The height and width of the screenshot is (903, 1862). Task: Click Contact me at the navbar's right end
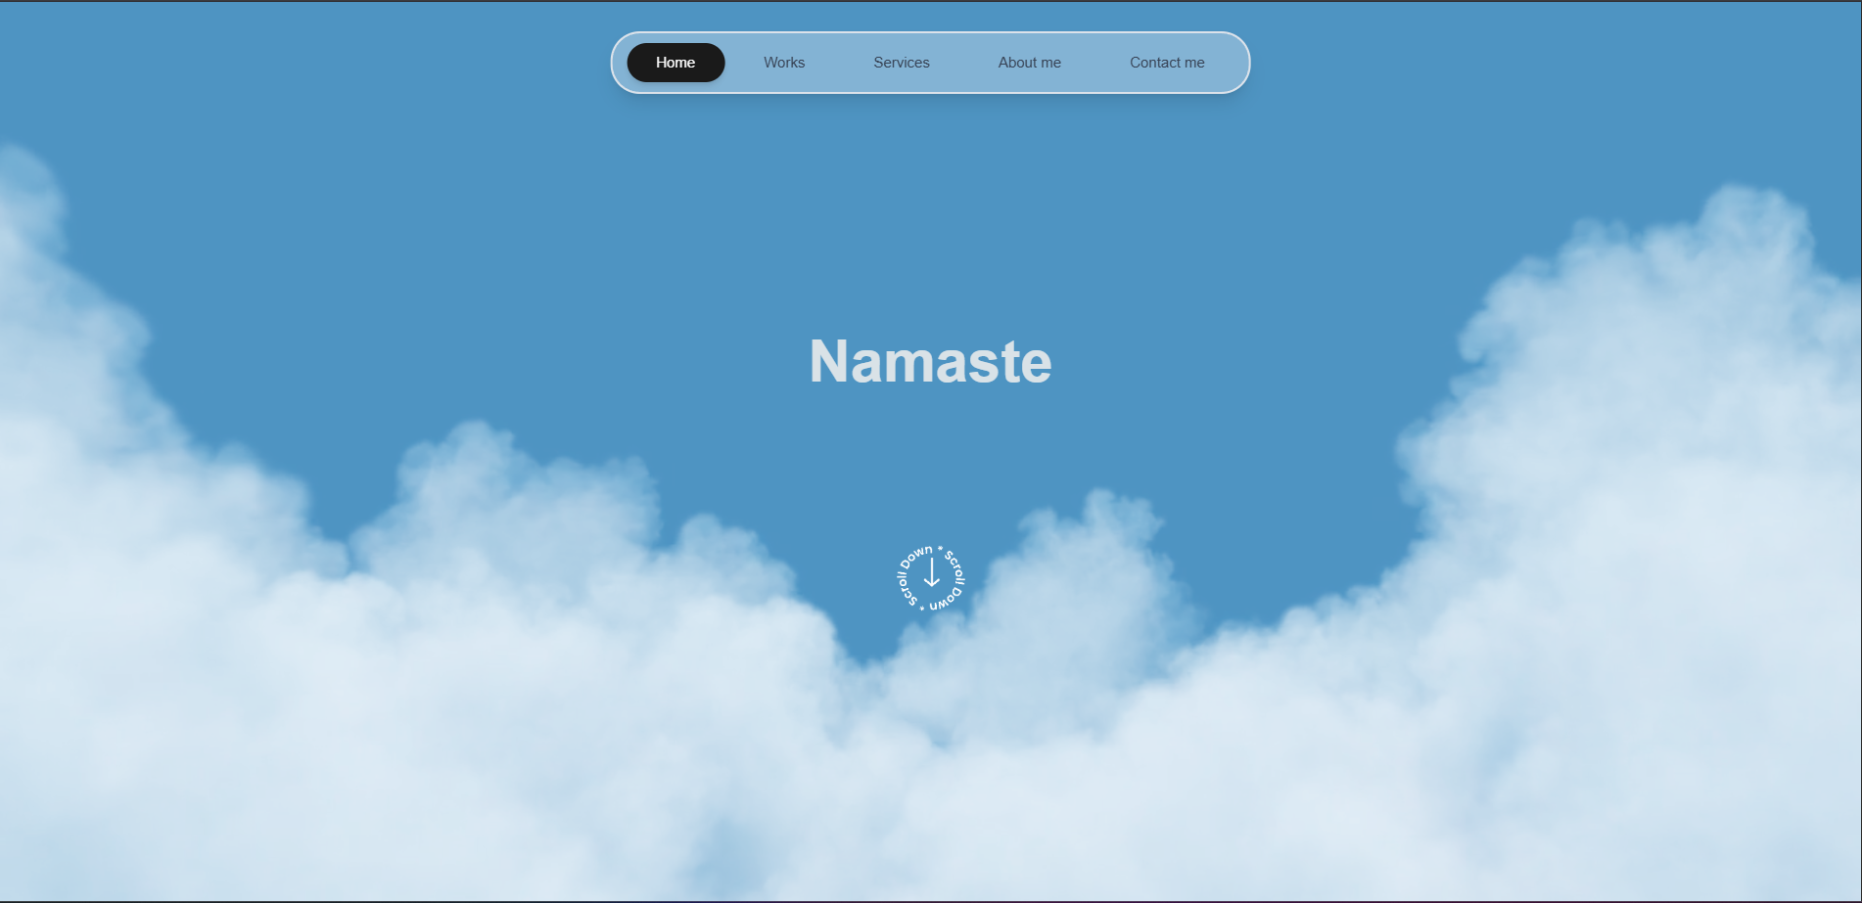[x=1167, y=63]
